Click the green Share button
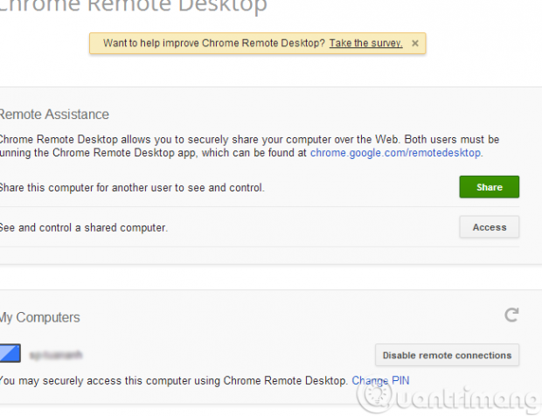This screenshot has width=542, height=416. click(x=490, y=187)
